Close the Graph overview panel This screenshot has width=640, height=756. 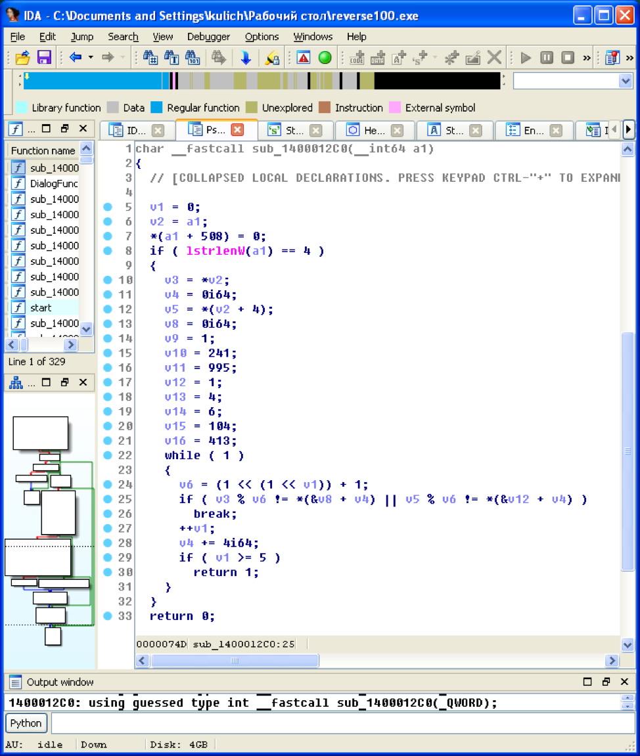coord(83,382)
